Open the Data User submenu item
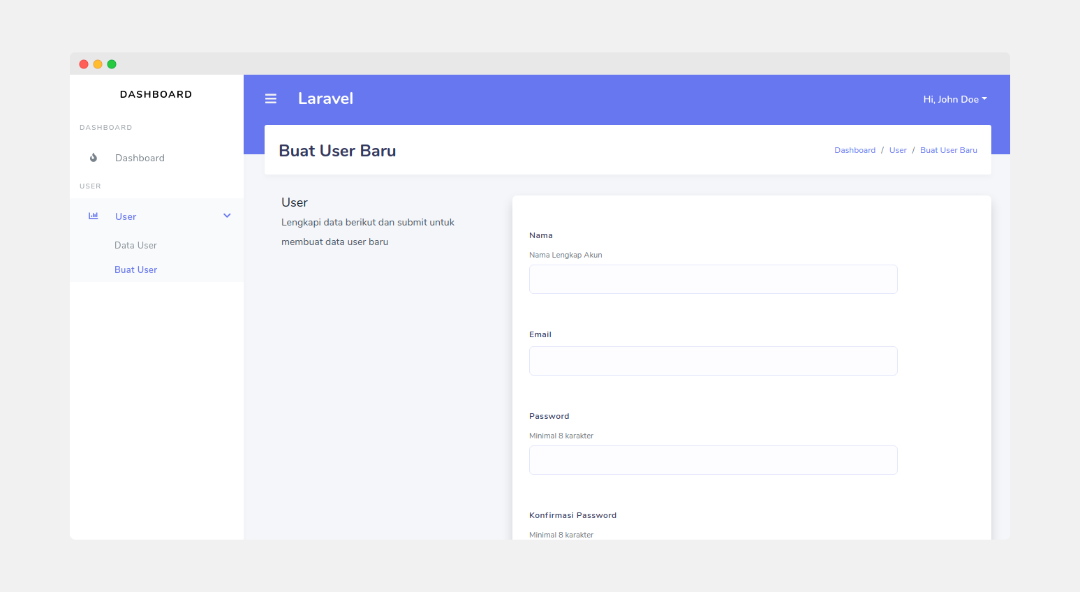This screenshot has width=1080, height=592. click(135, 245)
